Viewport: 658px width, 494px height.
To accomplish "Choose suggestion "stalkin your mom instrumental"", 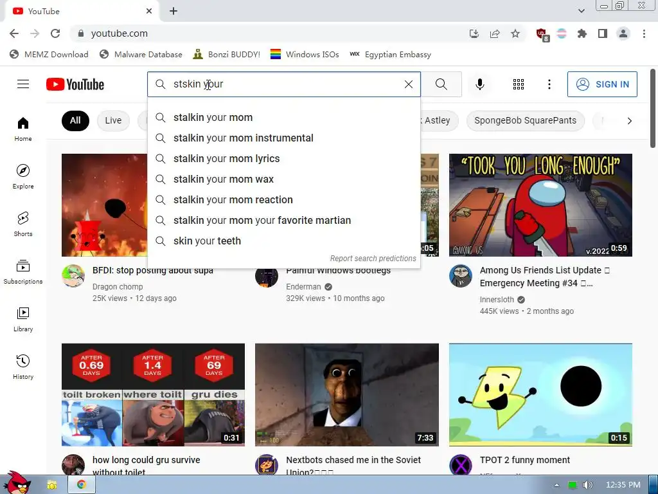I will click(283, 138).
